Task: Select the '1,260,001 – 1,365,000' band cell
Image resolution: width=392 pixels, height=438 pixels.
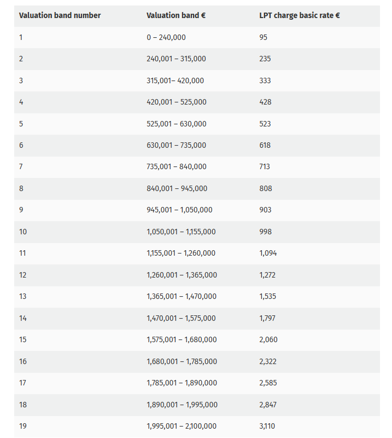Action: point(182,275)
